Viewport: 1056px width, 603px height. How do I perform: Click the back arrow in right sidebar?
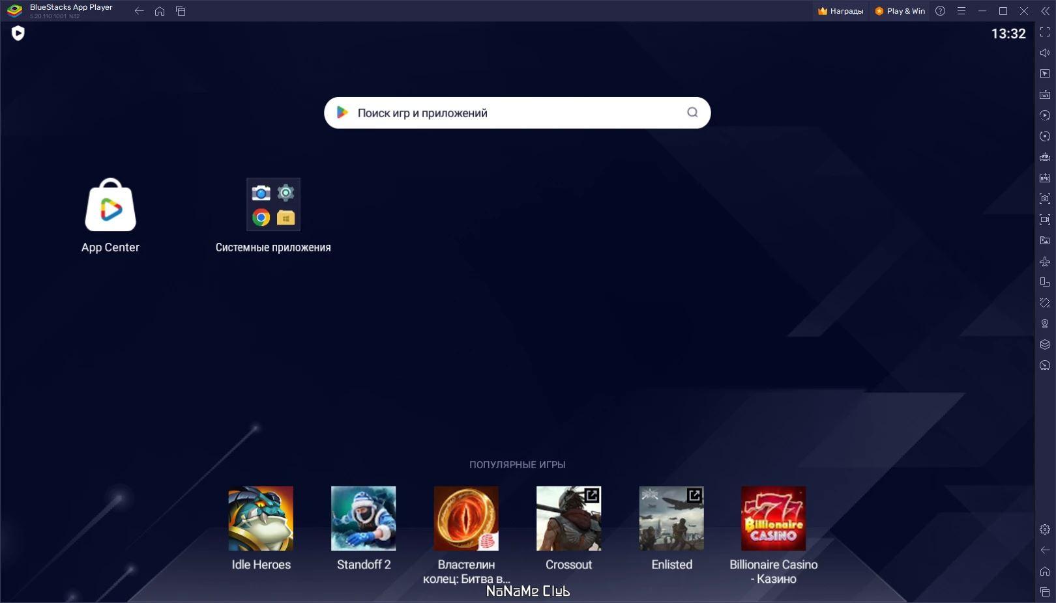click(x=1045, y=550)
